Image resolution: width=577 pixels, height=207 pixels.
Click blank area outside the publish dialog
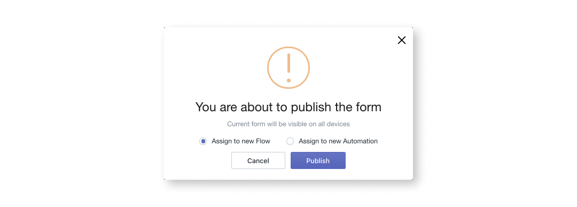(x=81, y=103)
